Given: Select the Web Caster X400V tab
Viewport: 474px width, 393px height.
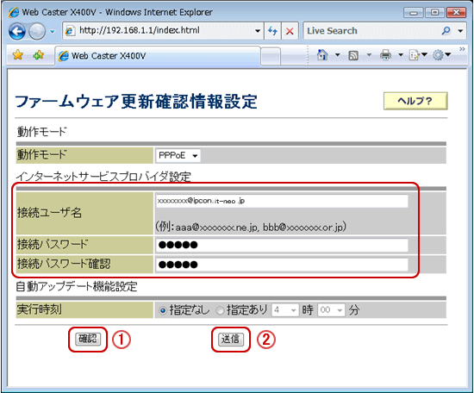Looking at the screenshot, I should [158, 56].
